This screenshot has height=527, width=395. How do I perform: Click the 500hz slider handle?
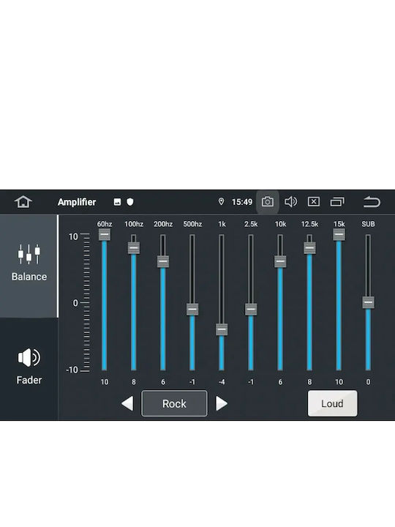point(192,309)
